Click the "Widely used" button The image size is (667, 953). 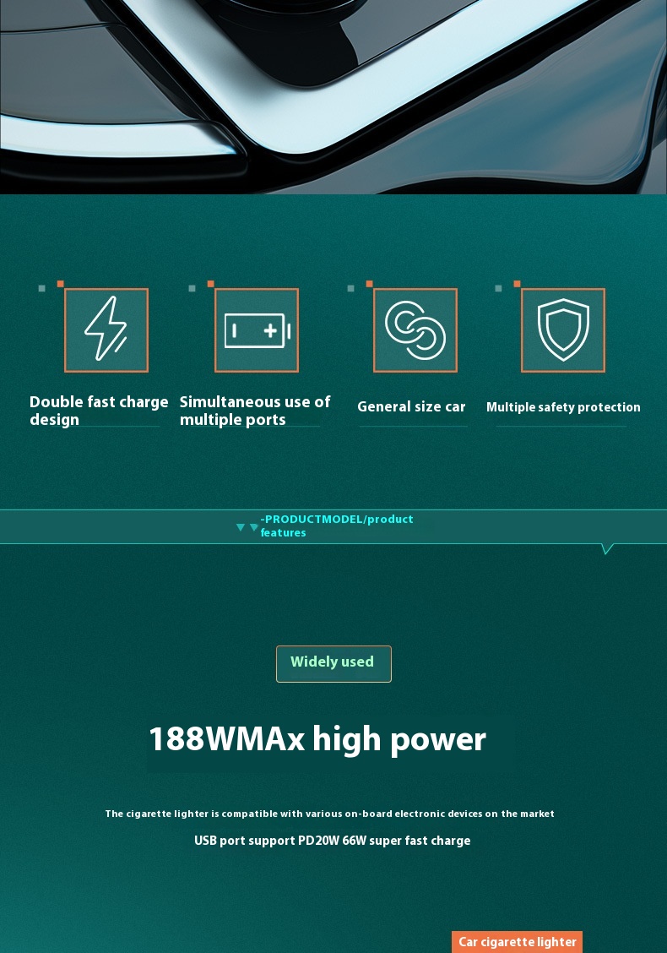[333, 664]
